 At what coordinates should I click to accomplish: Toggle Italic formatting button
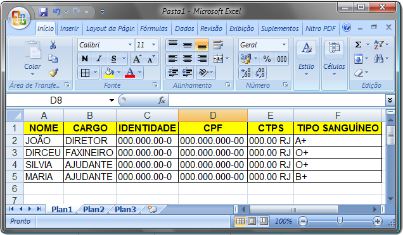tap(99, 59)
